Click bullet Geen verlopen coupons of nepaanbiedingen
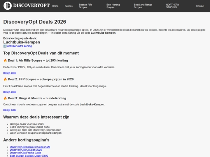Screen dimensions: 210x157 pyautogui.click(x=36, y=133)
